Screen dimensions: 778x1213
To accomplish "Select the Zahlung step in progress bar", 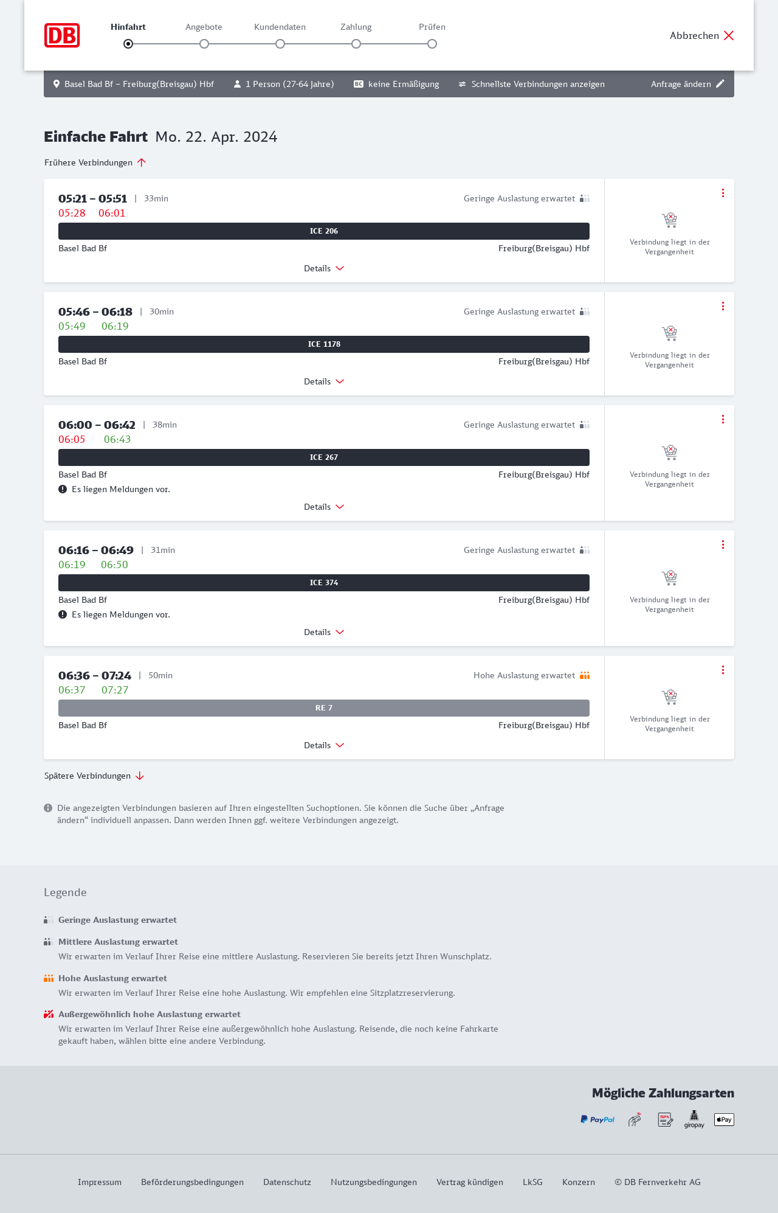I will pyautogui.click(x=356, y=44).
